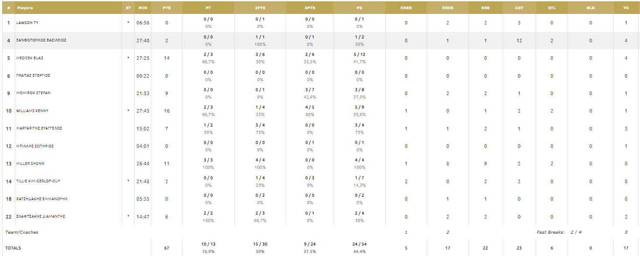
Task: Click the 3PTS column header
Action: (310, 8)
